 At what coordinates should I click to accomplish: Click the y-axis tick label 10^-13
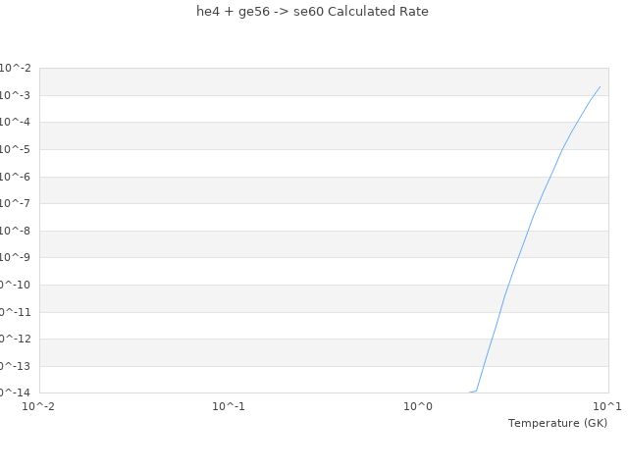[x=14, y=366]
